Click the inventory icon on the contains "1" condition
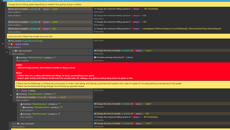The height and width of the screenshot is (130, 230). (x=17, y=58)
